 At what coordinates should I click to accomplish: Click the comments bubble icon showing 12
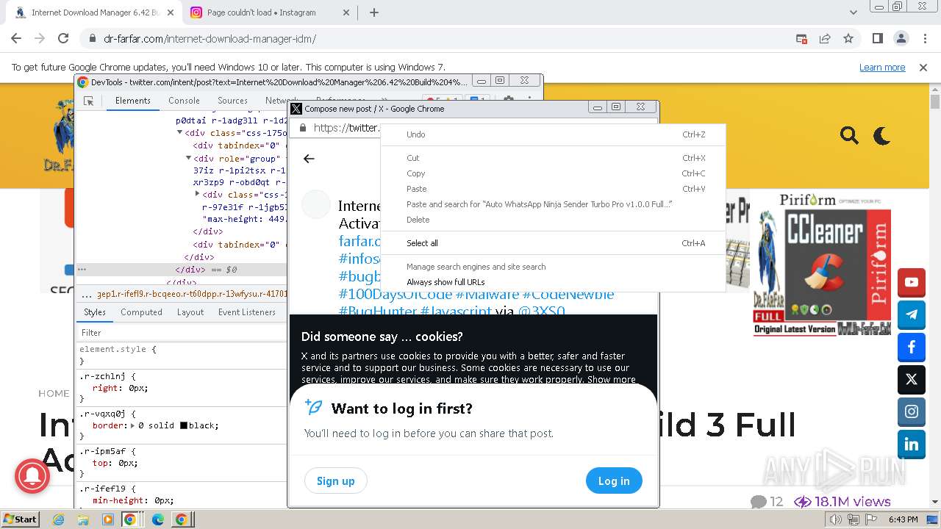(x=759, y=502)
